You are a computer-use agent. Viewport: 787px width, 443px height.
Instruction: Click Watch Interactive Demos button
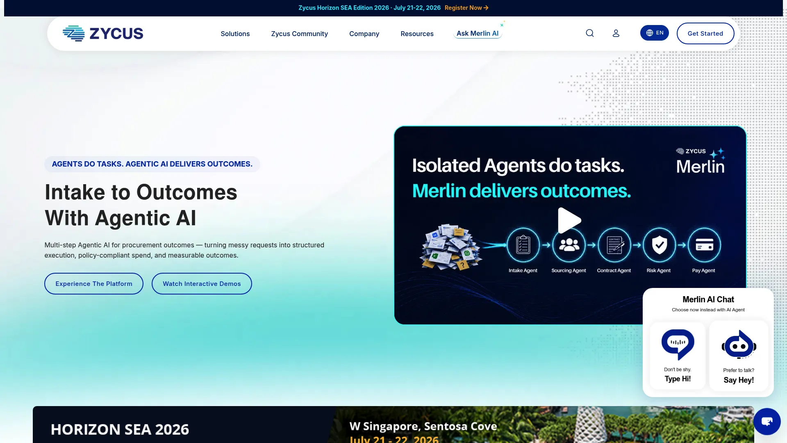tap(202, 283)
